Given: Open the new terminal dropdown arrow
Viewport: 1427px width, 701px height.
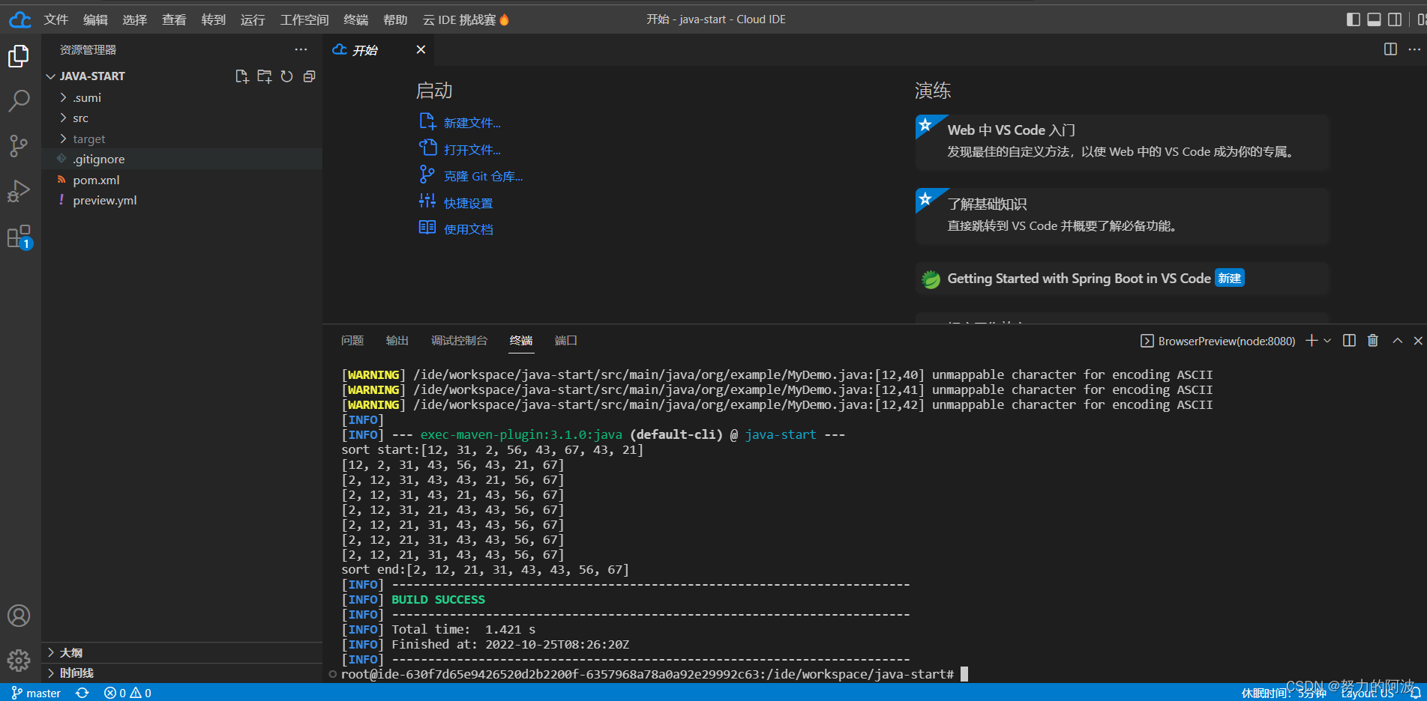Looking at the screenshot, I should pyautogui.click(x=1327, y=341).
